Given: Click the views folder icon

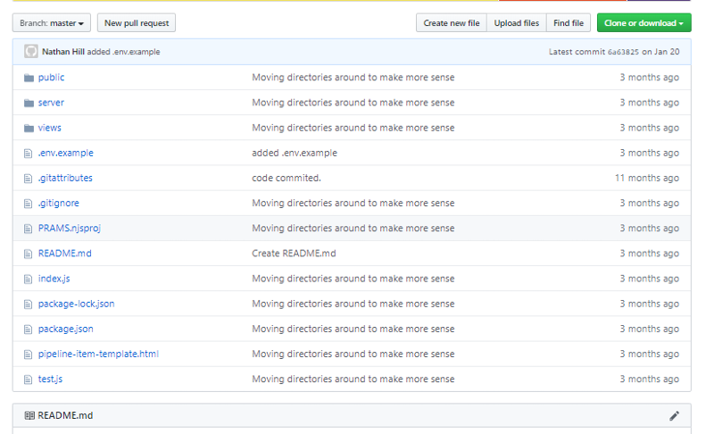Looking at the screenshot, I should (x=29, y=128).
